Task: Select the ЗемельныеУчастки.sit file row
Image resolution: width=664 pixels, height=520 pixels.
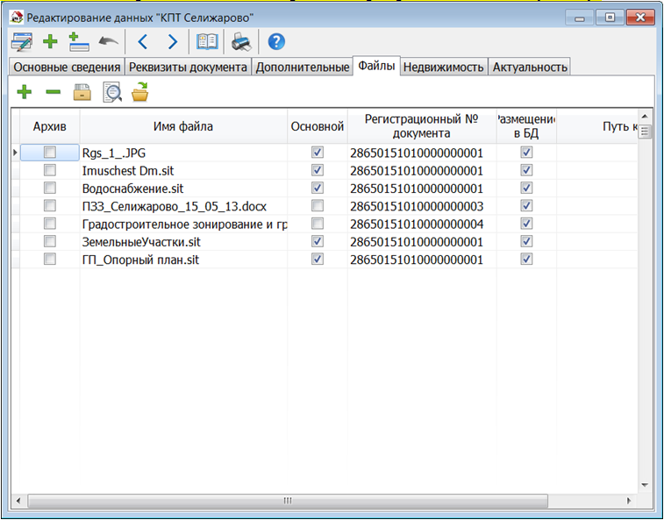Action: (x=141, y=241)
